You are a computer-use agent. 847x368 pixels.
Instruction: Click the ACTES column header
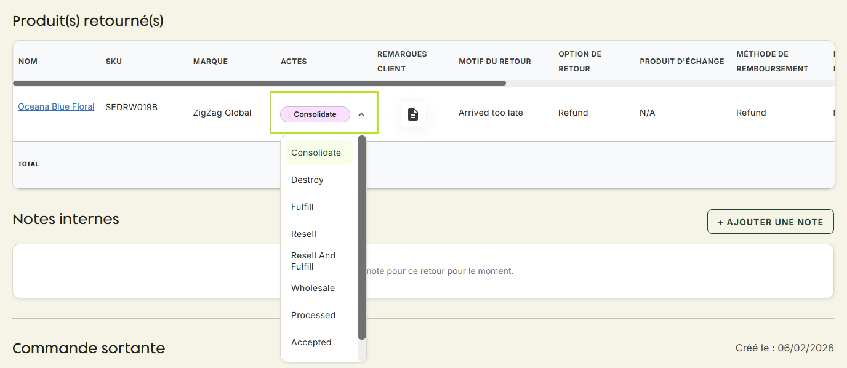pos(294,62)
